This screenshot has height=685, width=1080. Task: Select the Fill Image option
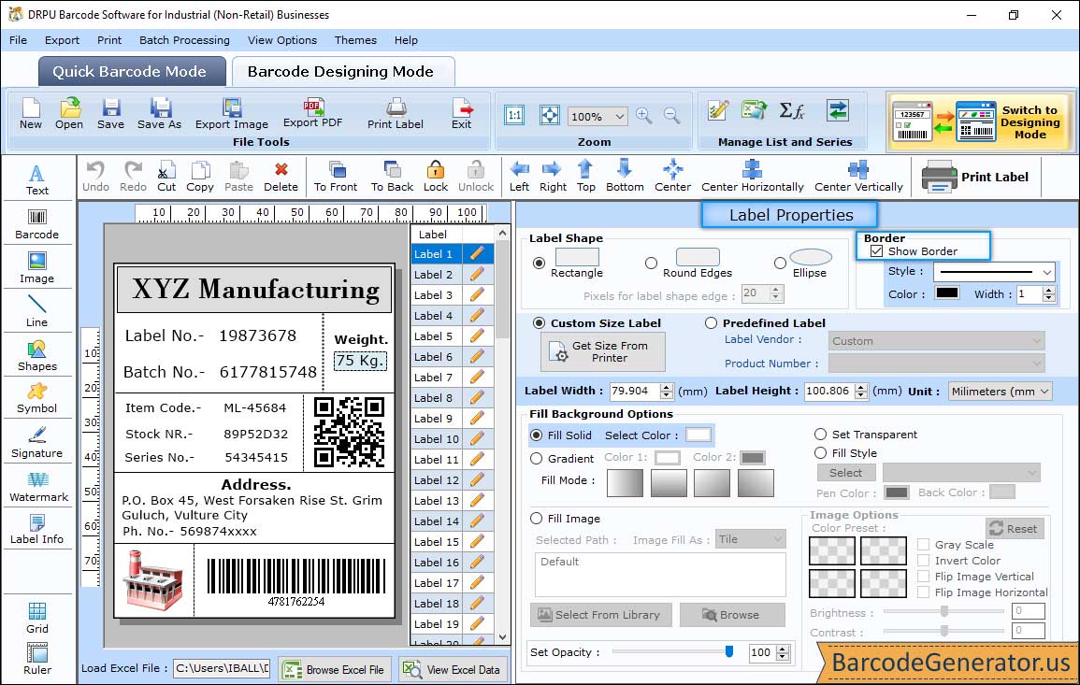coord(537,519)
